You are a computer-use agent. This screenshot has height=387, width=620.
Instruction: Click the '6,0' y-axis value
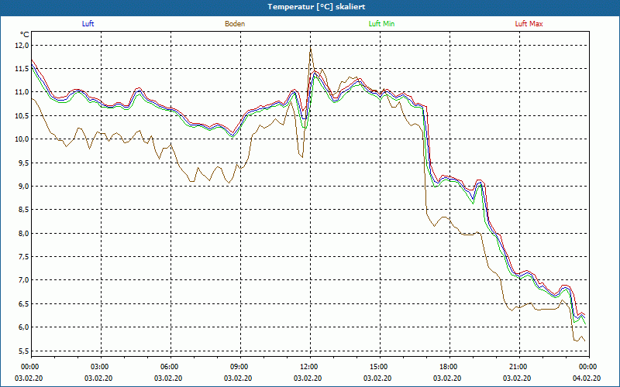[x=24, y=327]
